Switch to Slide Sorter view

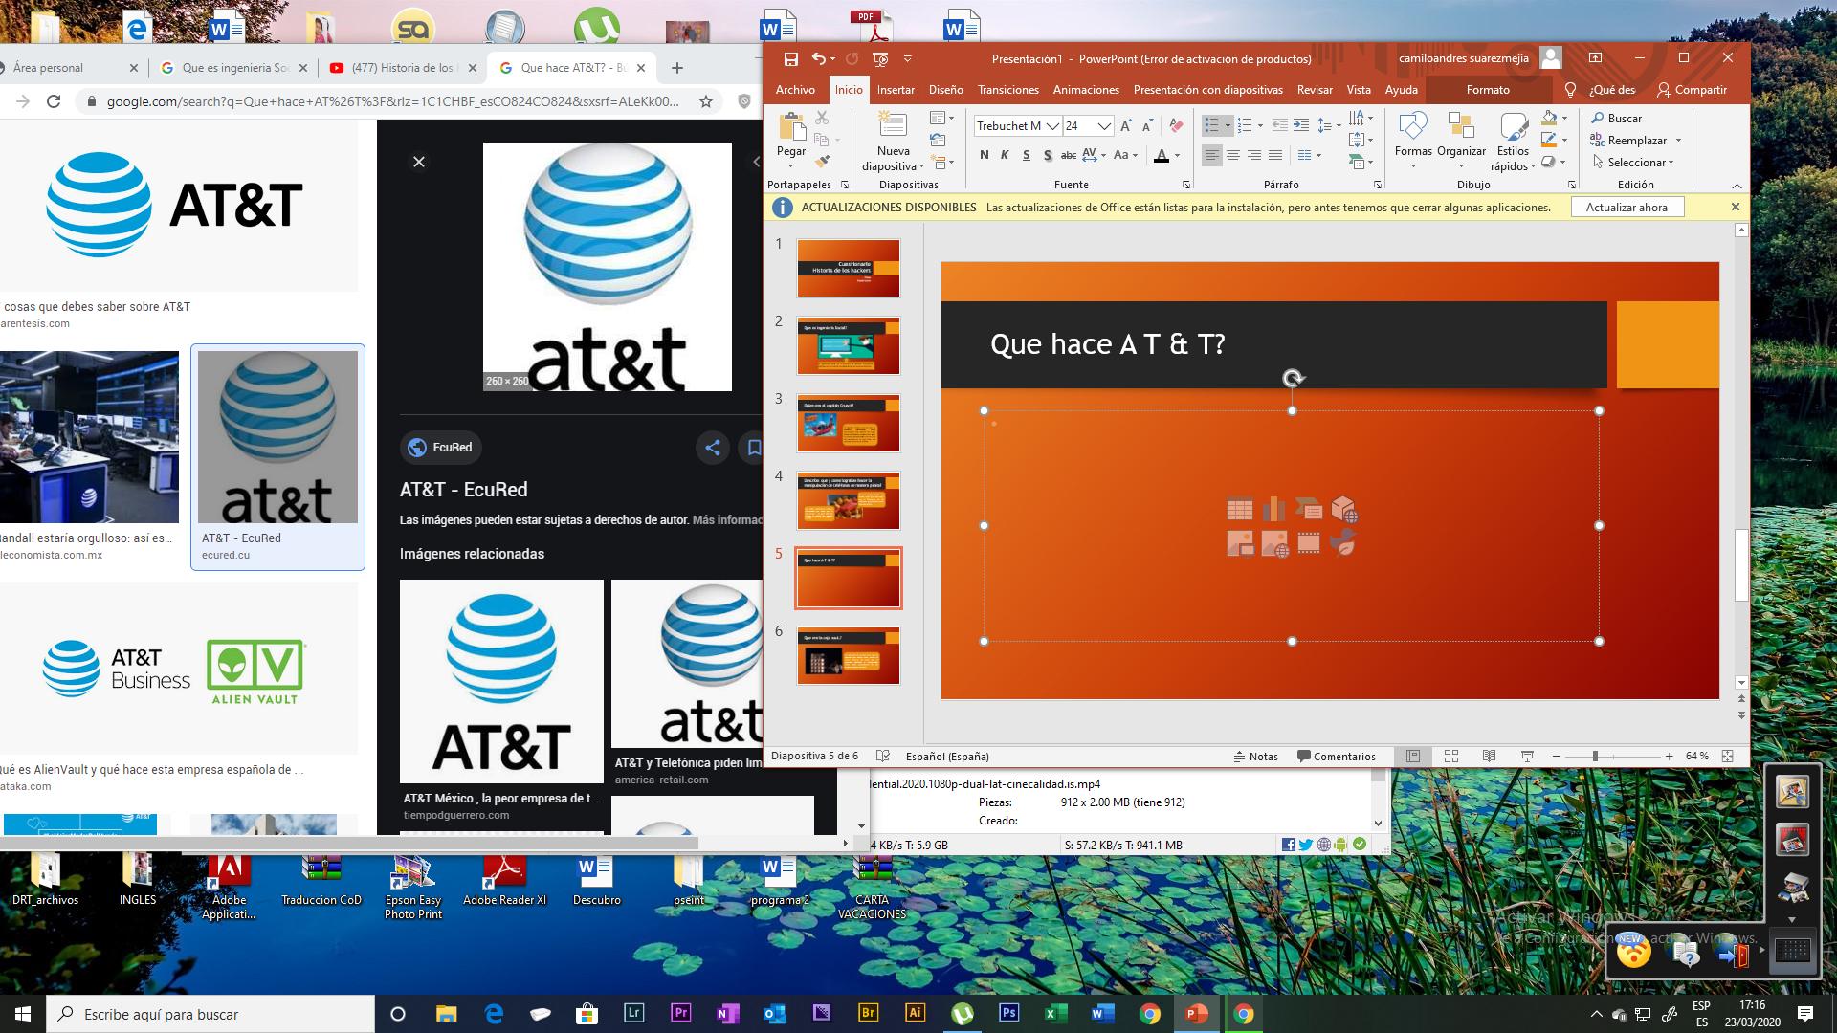click(x=1450, y=756)
